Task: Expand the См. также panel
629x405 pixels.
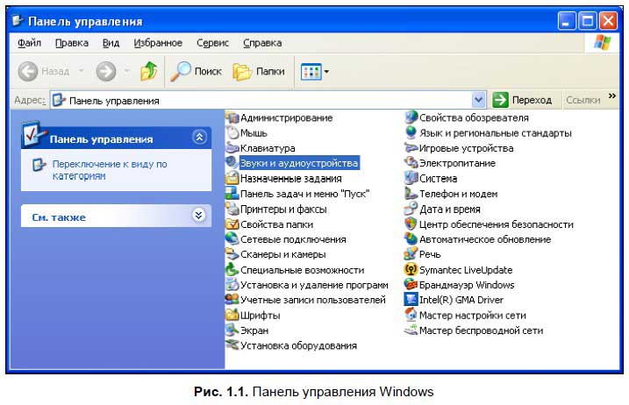Action: (198, 215)
